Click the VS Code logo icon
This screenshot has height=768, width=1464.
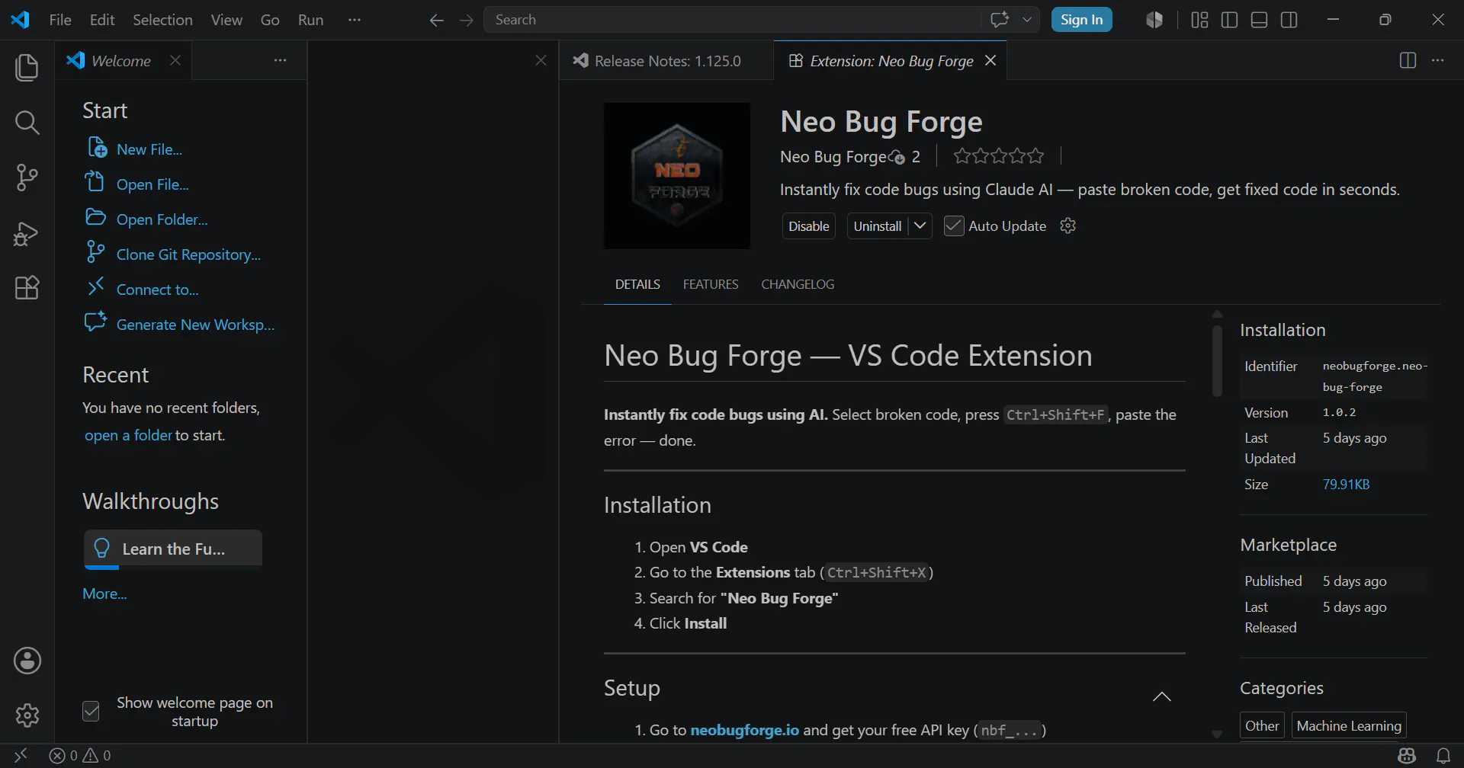point(20,20)
